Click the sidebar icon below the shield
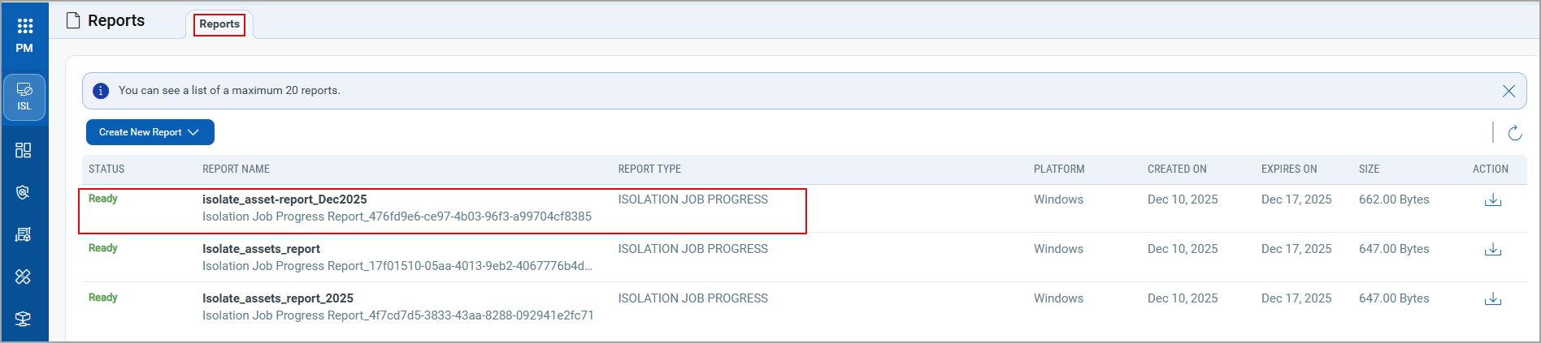1541x343 pixels. coord(24,234)
